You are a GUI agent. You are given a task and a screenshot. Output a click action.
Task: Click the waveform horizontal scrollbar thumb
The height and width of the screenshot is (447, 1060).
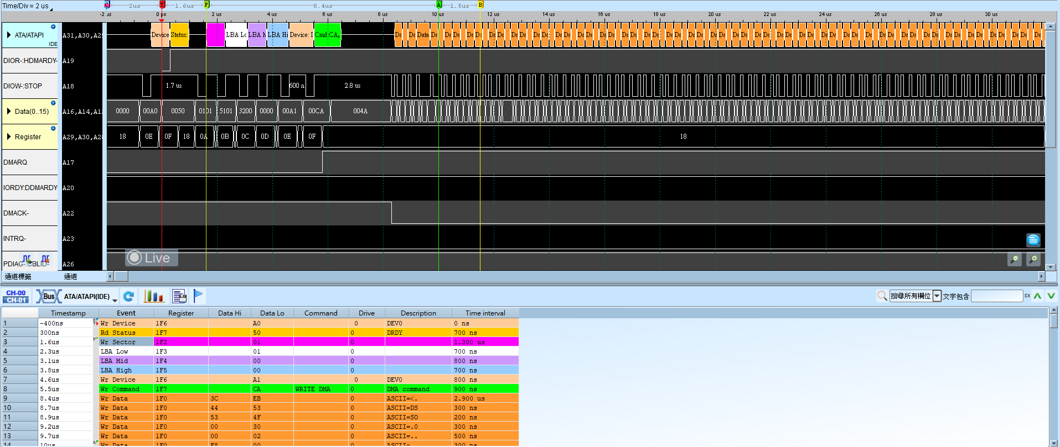[121, 276]
